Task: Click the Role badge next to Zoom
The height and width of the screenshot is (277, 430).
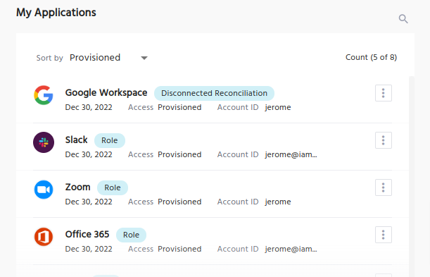Action: pos(113,187)
